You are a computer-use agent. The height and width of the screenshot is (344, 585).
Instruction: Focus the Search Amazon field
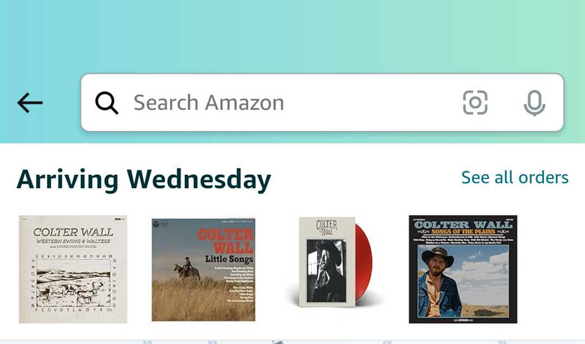pos(322,102)
